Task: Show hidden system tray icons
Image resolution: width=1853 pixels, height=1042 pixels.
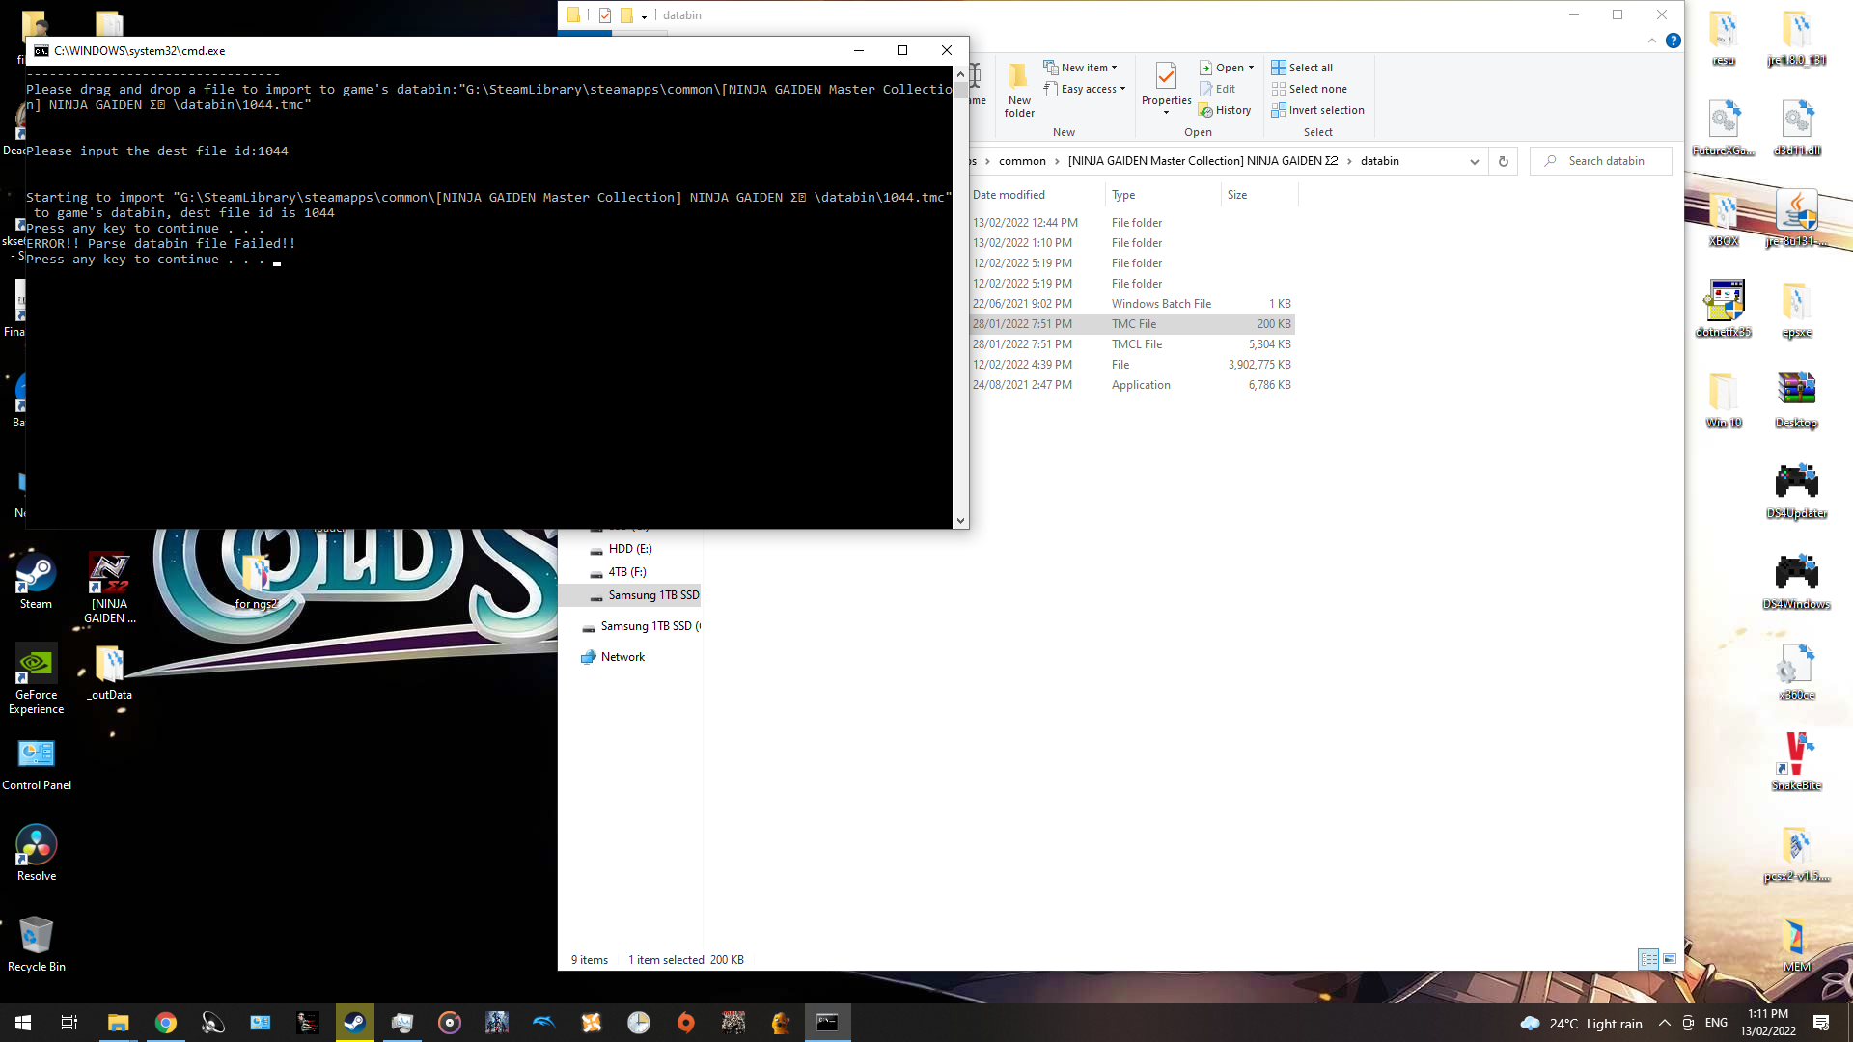Action: (x=1665, y=1023)
